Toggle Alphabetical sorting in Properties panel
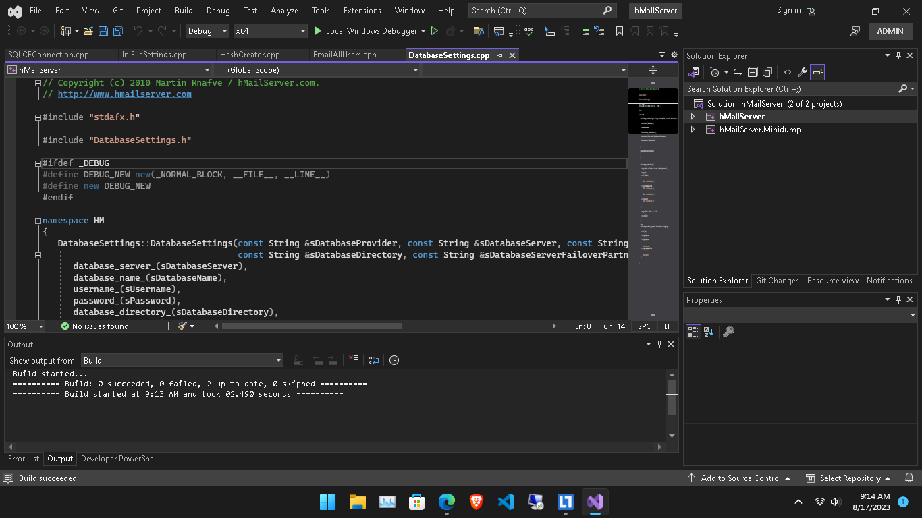The image size is (922, 518). [x=707, y=331]
